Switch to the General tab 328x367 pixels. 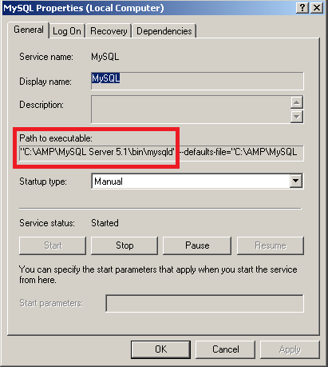(29, 30)
